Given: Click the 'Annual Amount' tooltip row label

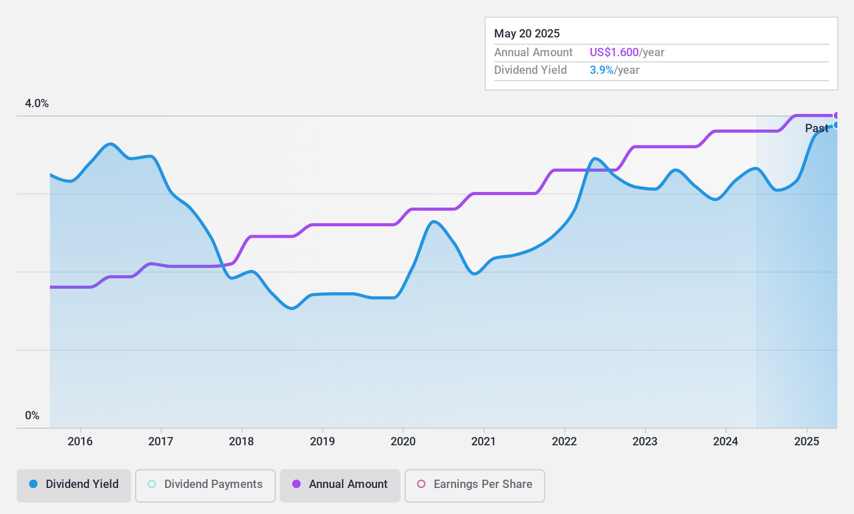Looking at the screenshot, I should click(533, 53).
